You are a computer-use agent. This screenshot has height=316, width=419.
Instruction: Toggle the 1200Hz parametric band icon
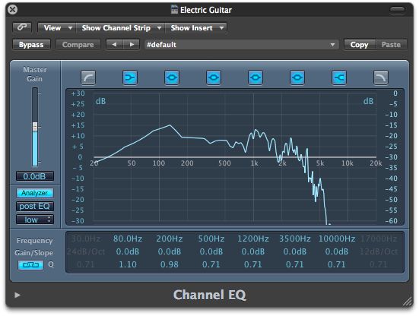[256, 77]
